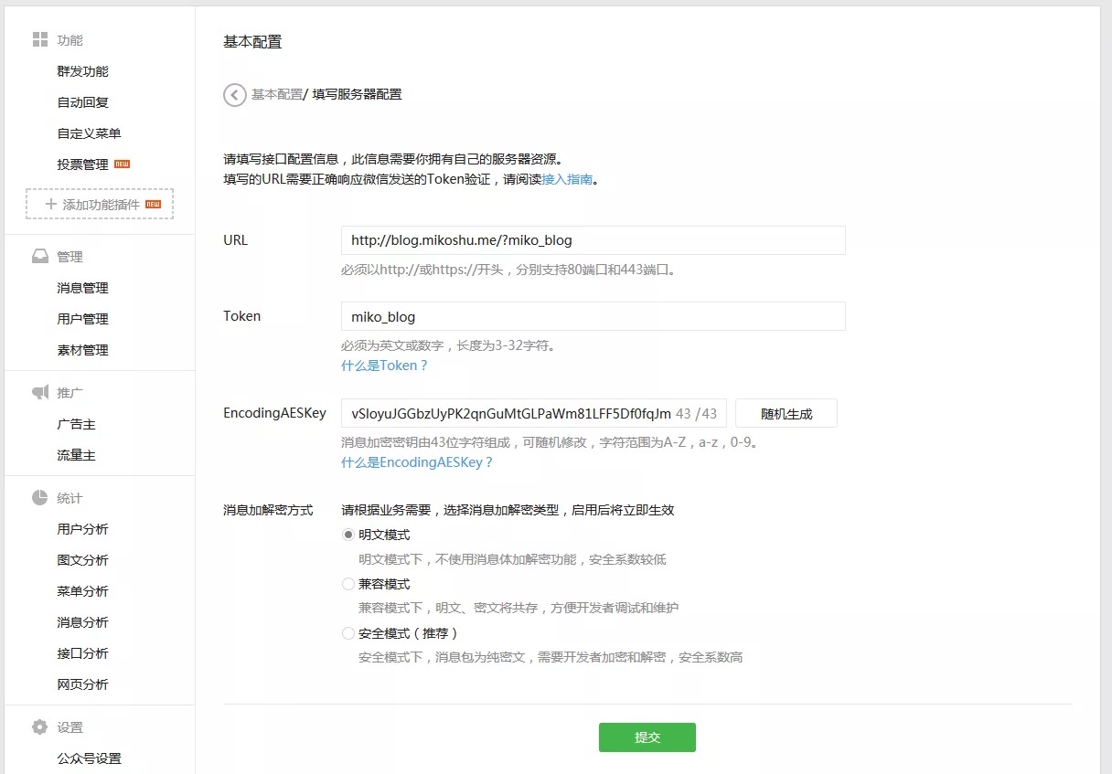Open 用户分析 in the sidebar
The width and height of the screenshot is (1112, 774).
[x=82, y=529]
